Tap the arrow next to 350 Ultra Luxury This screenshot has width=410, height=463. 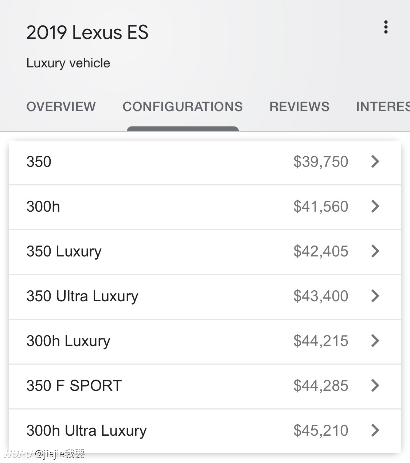click(375, 296)
